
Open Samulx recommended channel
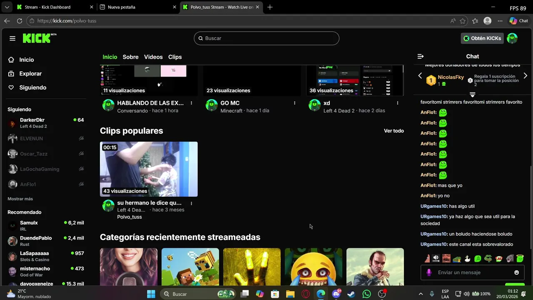pos(46,226)
